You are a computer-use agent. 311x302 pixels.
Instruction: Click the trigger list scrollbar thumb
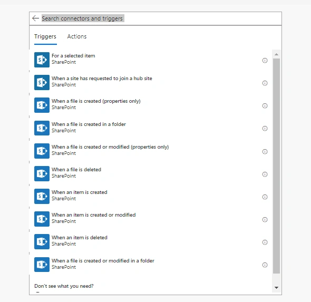pos(276,166)
